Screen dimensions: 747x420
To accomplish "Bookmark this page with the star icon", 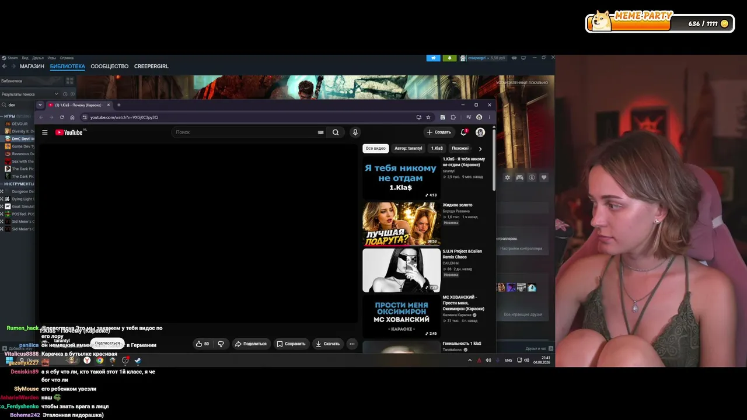I will (428, 117).
